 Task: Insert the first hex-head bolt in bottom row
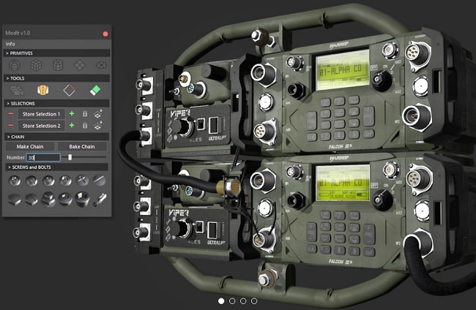(x=15, y=200)
